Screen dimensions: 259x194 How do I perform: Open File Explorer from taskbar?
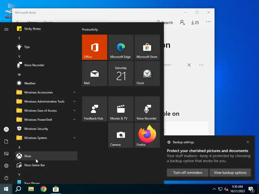(31, 189)
